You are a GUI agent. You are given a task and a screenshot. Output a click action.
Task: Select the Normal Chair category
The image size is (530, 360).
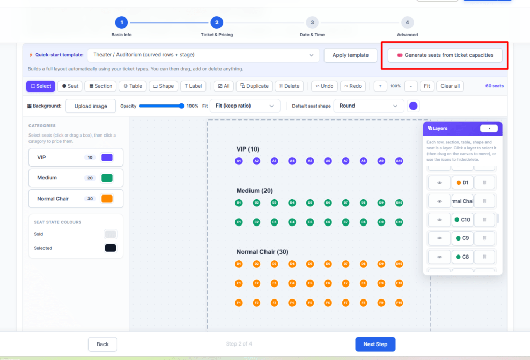click(x=76, y=199)
